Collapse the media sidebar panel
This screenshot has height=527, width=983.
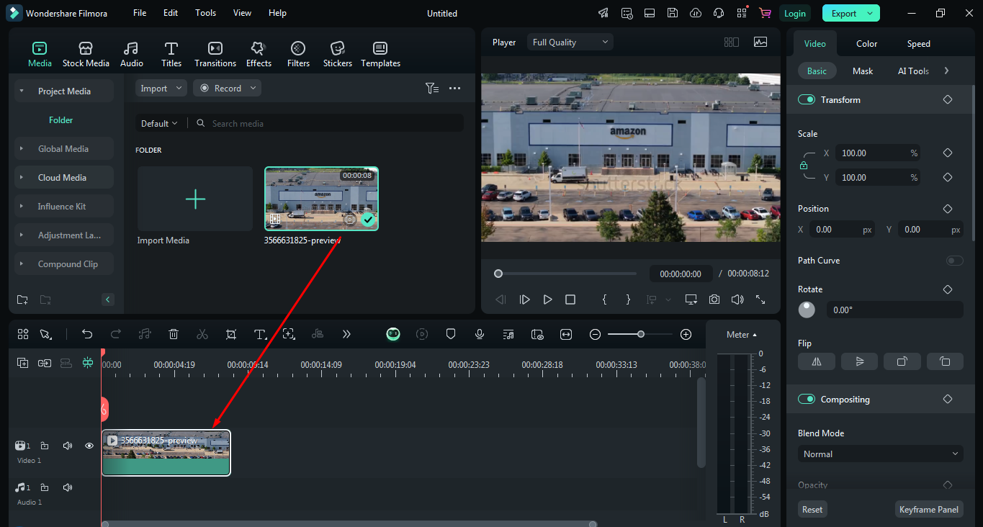point(107,299)
